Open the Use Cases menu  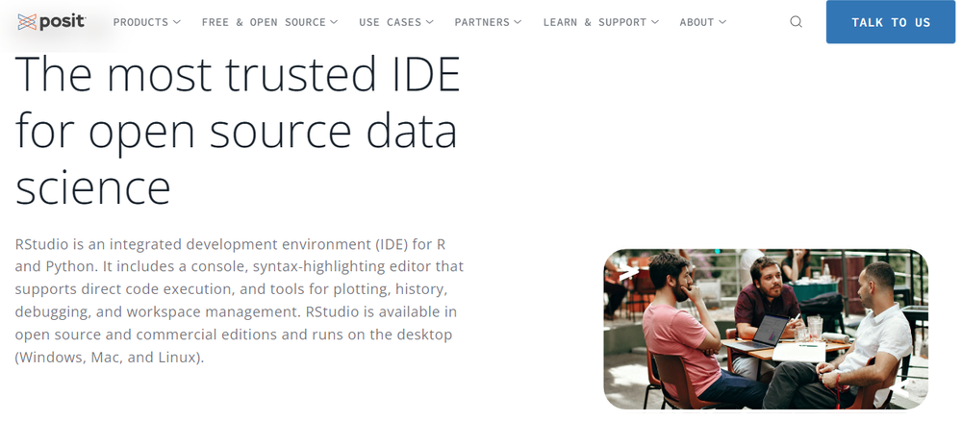396,22
